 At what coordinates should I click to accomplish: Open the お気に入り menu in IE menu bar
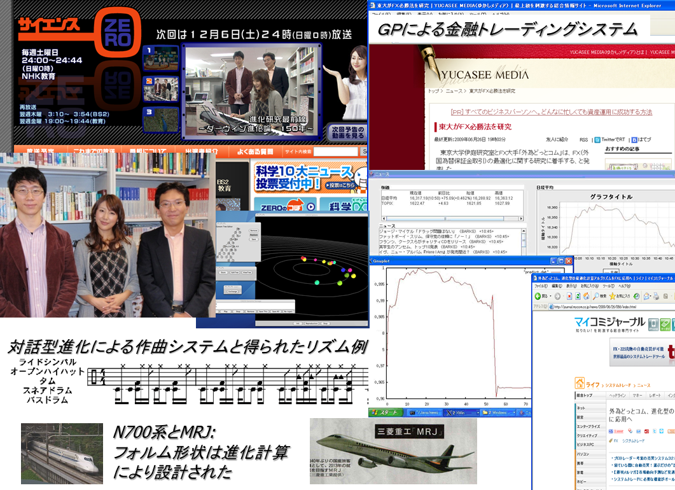(590, 286)
